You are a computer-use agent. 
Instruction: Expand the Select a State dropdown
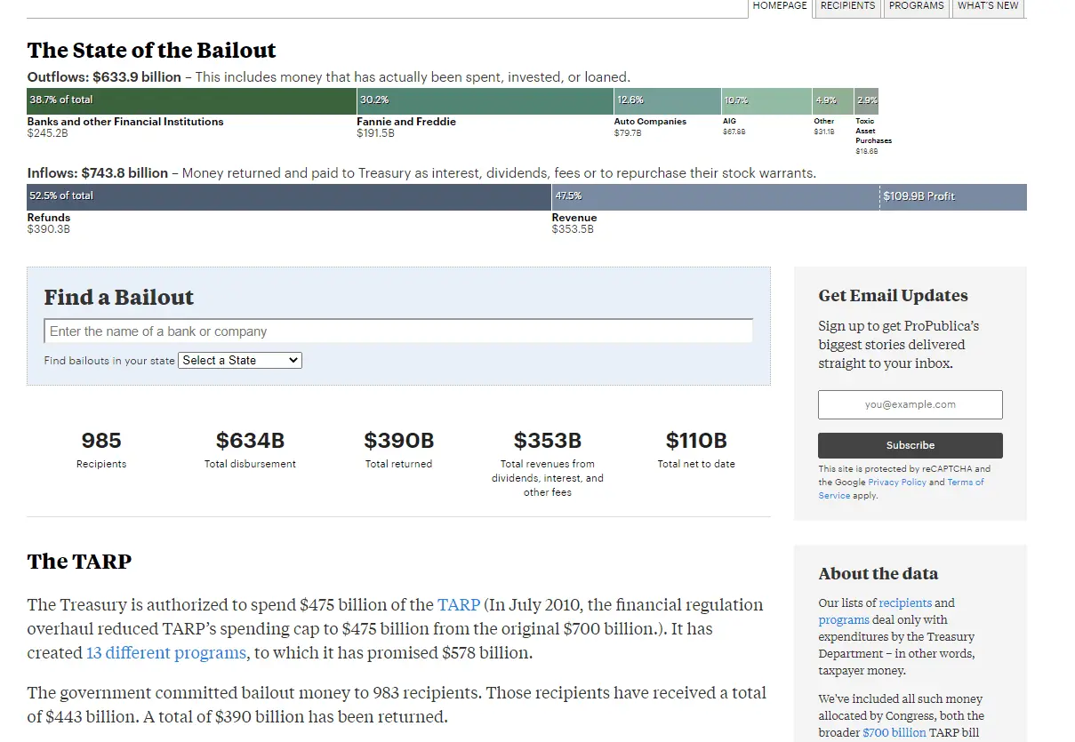(x=240, y=360)
